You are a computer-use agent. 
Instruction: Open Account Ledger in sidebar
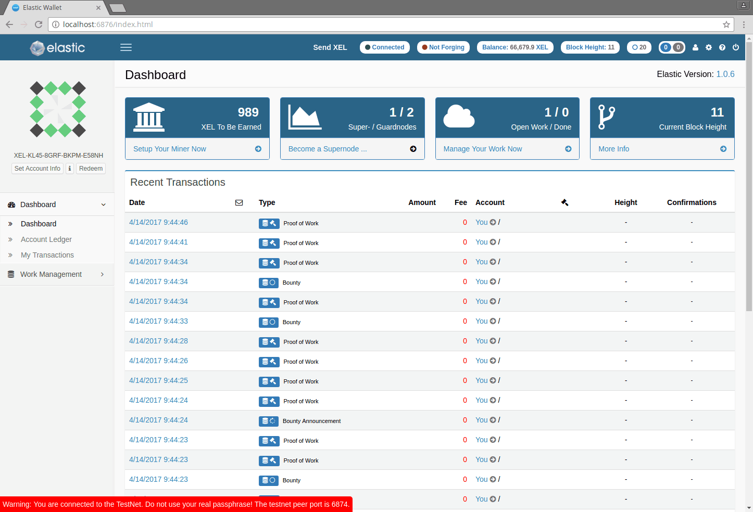click(x=46, y=239)
